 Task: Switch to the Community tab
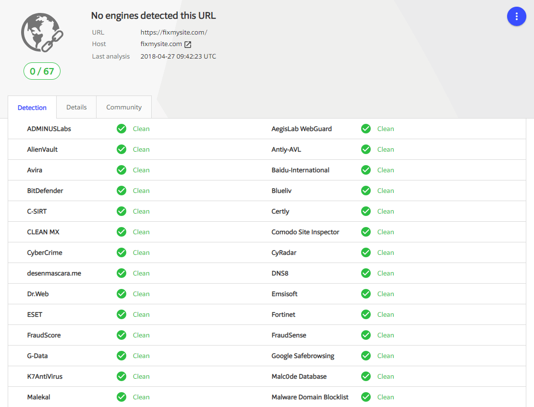[x=124, y=107]
